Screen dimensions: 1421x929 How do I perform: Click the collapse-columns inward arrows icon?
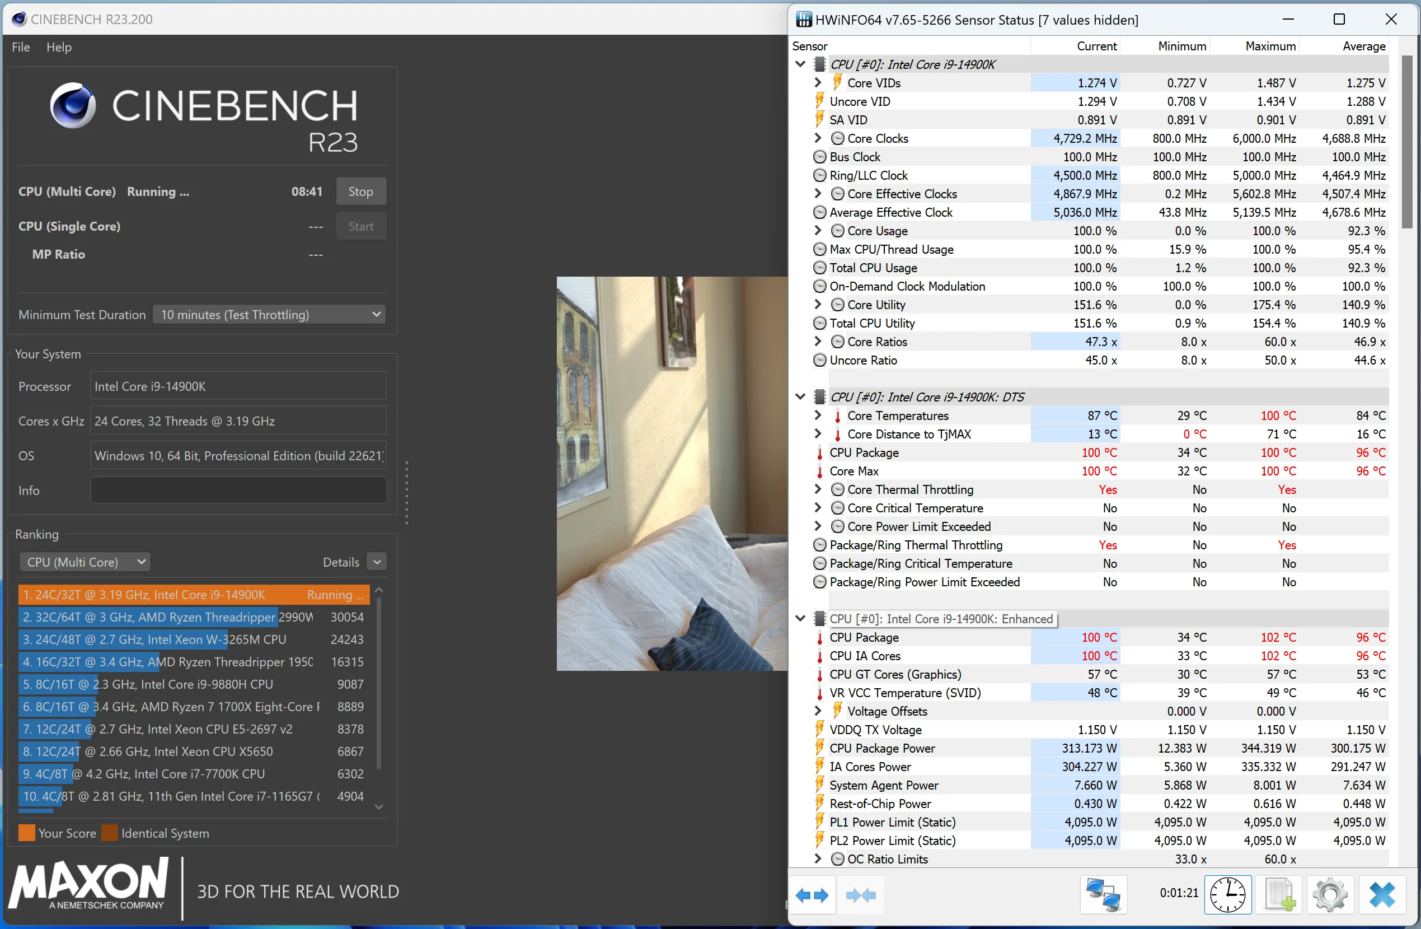[860, 895]
